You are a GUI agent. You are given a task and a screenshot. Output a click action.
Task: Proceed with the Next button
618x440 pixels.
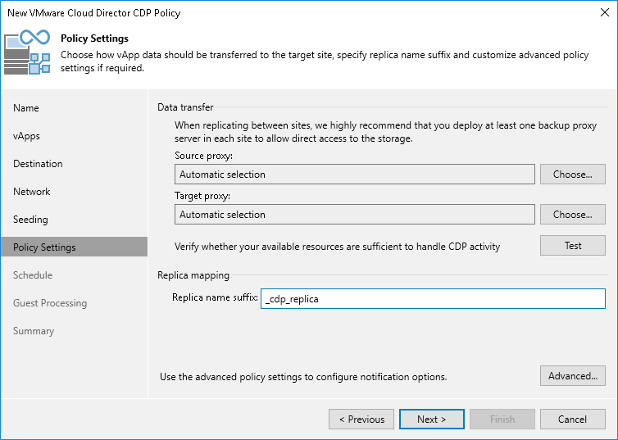coord(432,420)
